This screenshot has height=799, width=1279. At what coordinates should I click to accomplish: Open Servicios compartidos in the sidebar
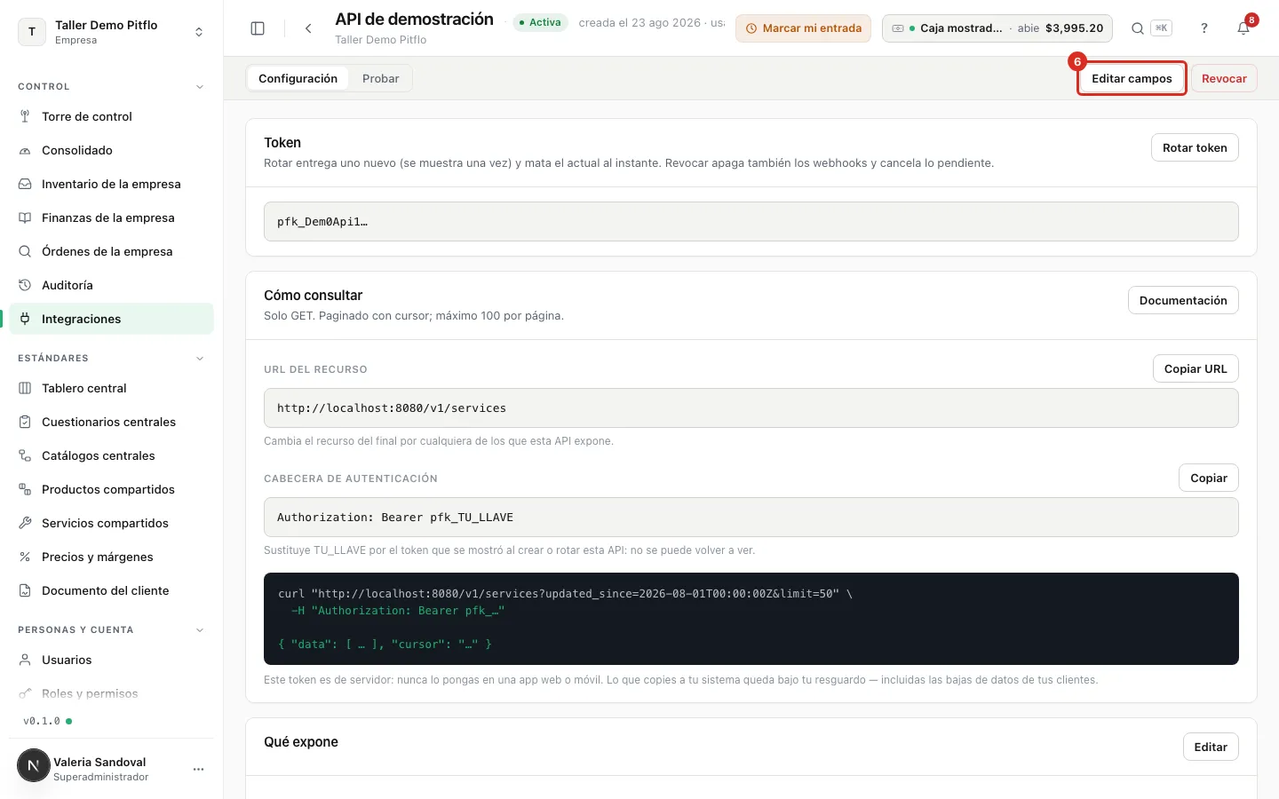111,523
